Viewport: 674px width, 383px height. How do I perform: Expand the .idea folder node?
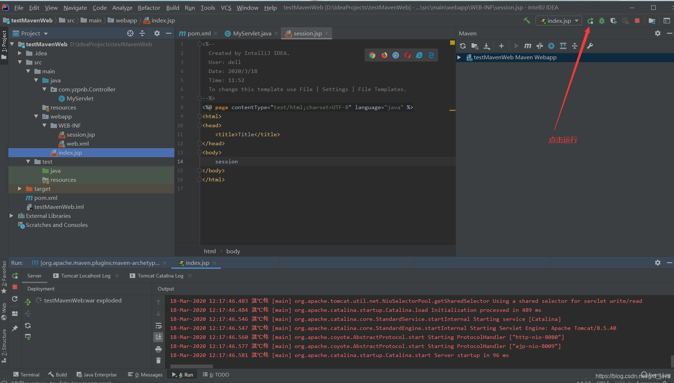tap(20, 53)
